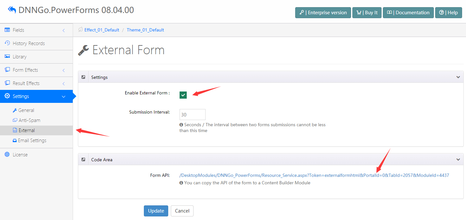Open the License globe icon

[x=7, y=154]
